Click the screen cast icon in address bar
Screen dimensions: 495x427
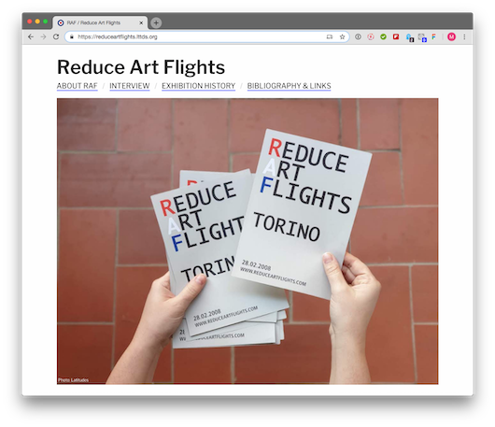(x=330, y=37)
